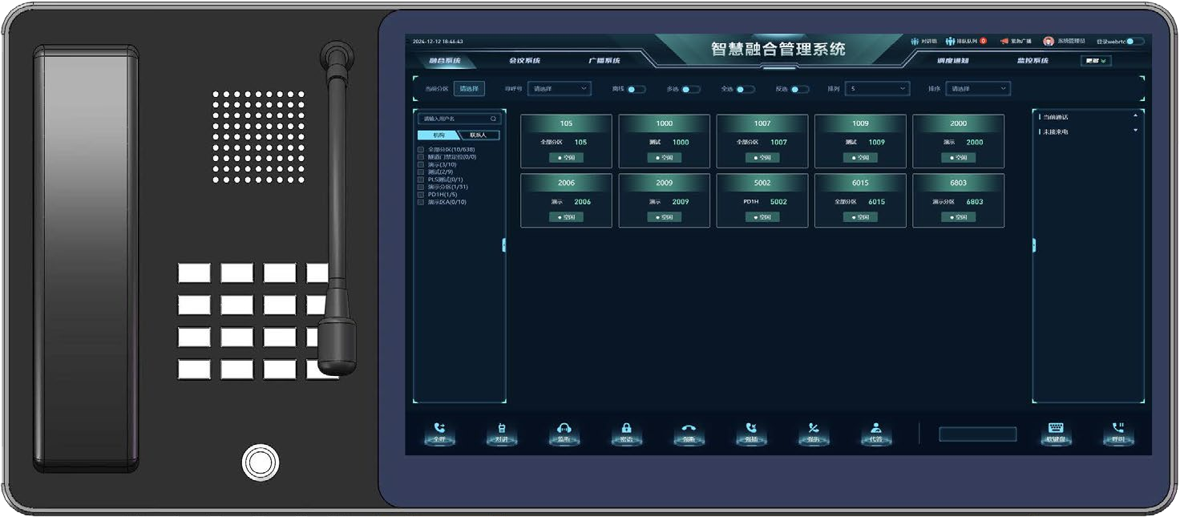Viewport: 1180px width, 517px height.
Task: Check the PD1H(1/5) checkbox
Action: point(421,194)
